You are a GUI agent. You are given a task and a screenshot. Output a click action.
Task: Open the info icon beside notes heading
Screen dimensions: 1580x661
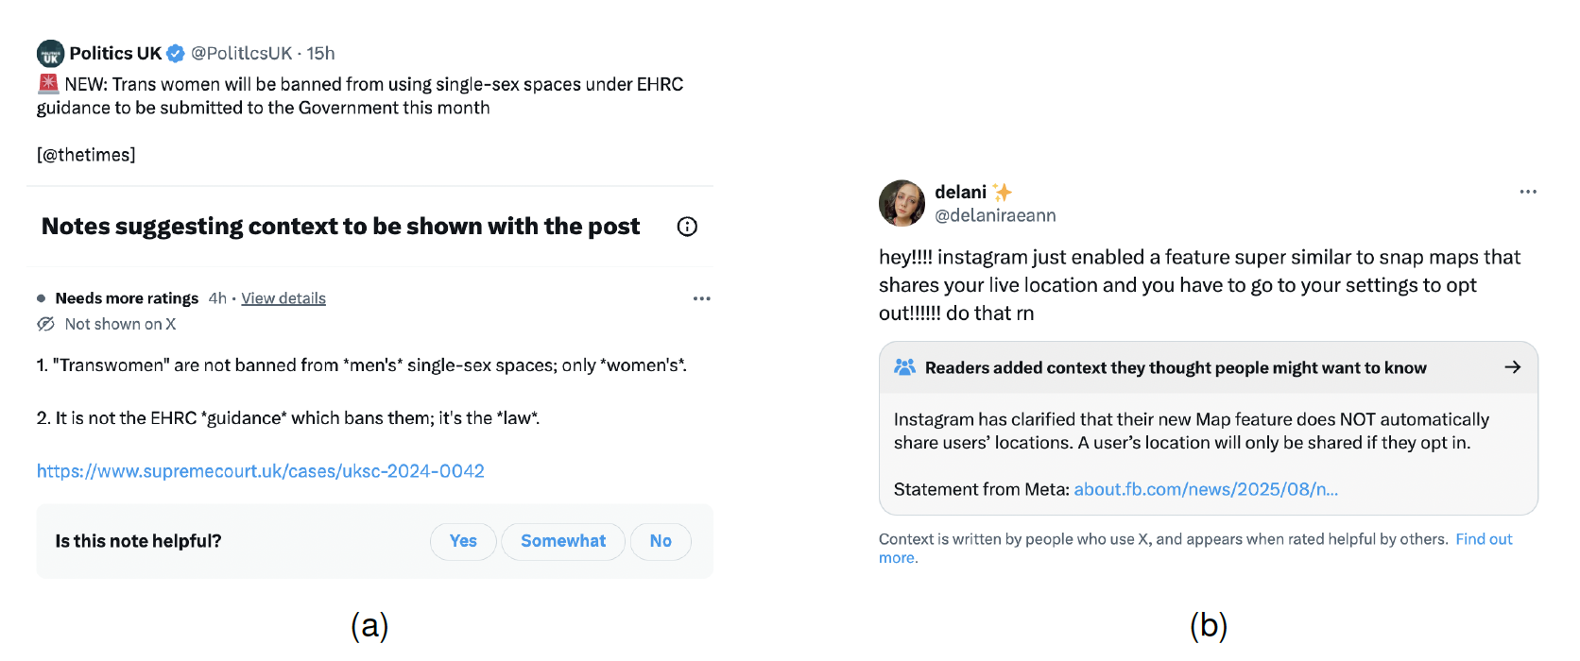click(x=687, y=227)
